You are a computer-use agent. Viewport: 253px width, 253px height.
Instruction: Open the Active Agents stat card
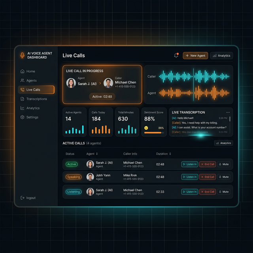[x=75, y=122]
